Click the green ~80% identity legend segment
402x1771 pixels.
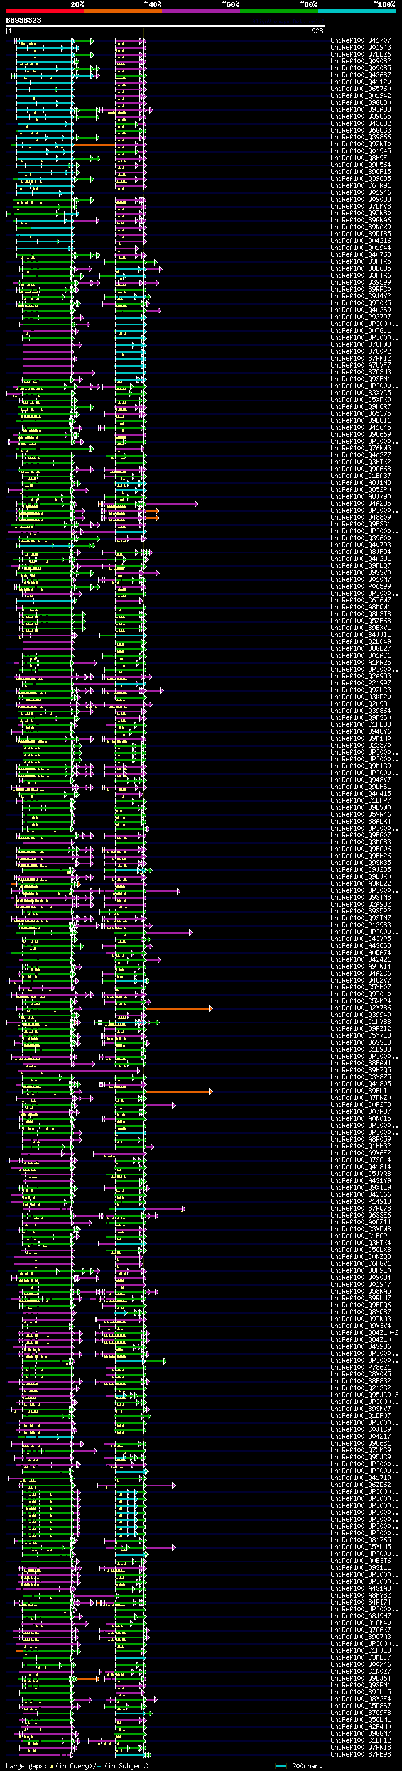pyautogui.click(x=279, y=11)
